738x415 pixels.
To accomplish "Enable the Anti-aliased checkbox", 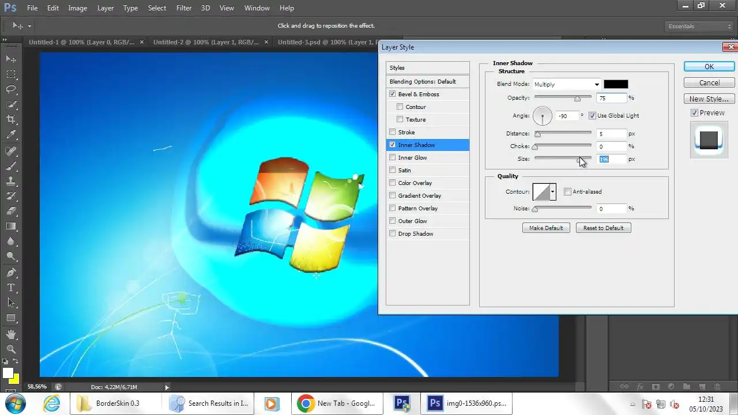I will pos(567,191).
